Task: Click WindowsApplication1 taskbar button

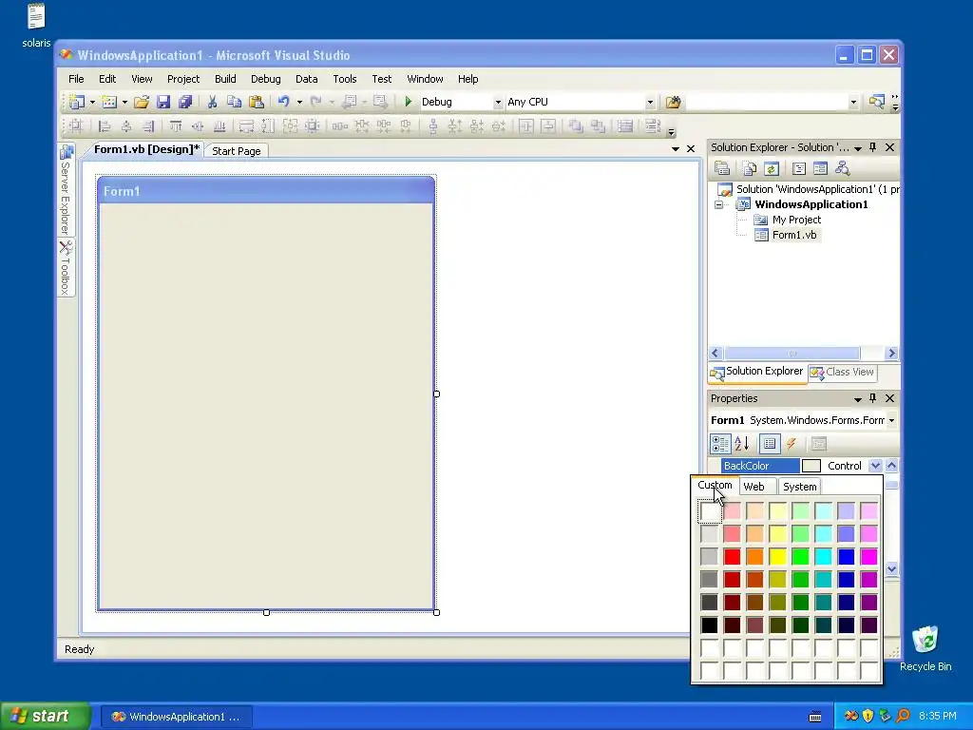Action: pos(176,717)
